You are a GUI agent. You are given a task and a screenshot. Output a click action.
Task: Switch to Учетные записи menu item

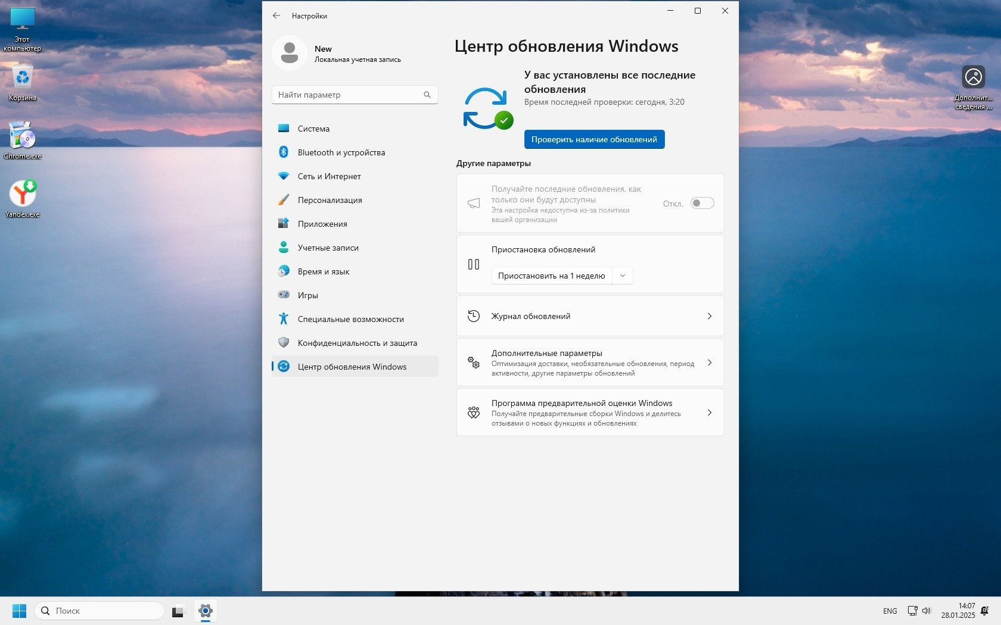pyautogui.click(x=328, y=248)
